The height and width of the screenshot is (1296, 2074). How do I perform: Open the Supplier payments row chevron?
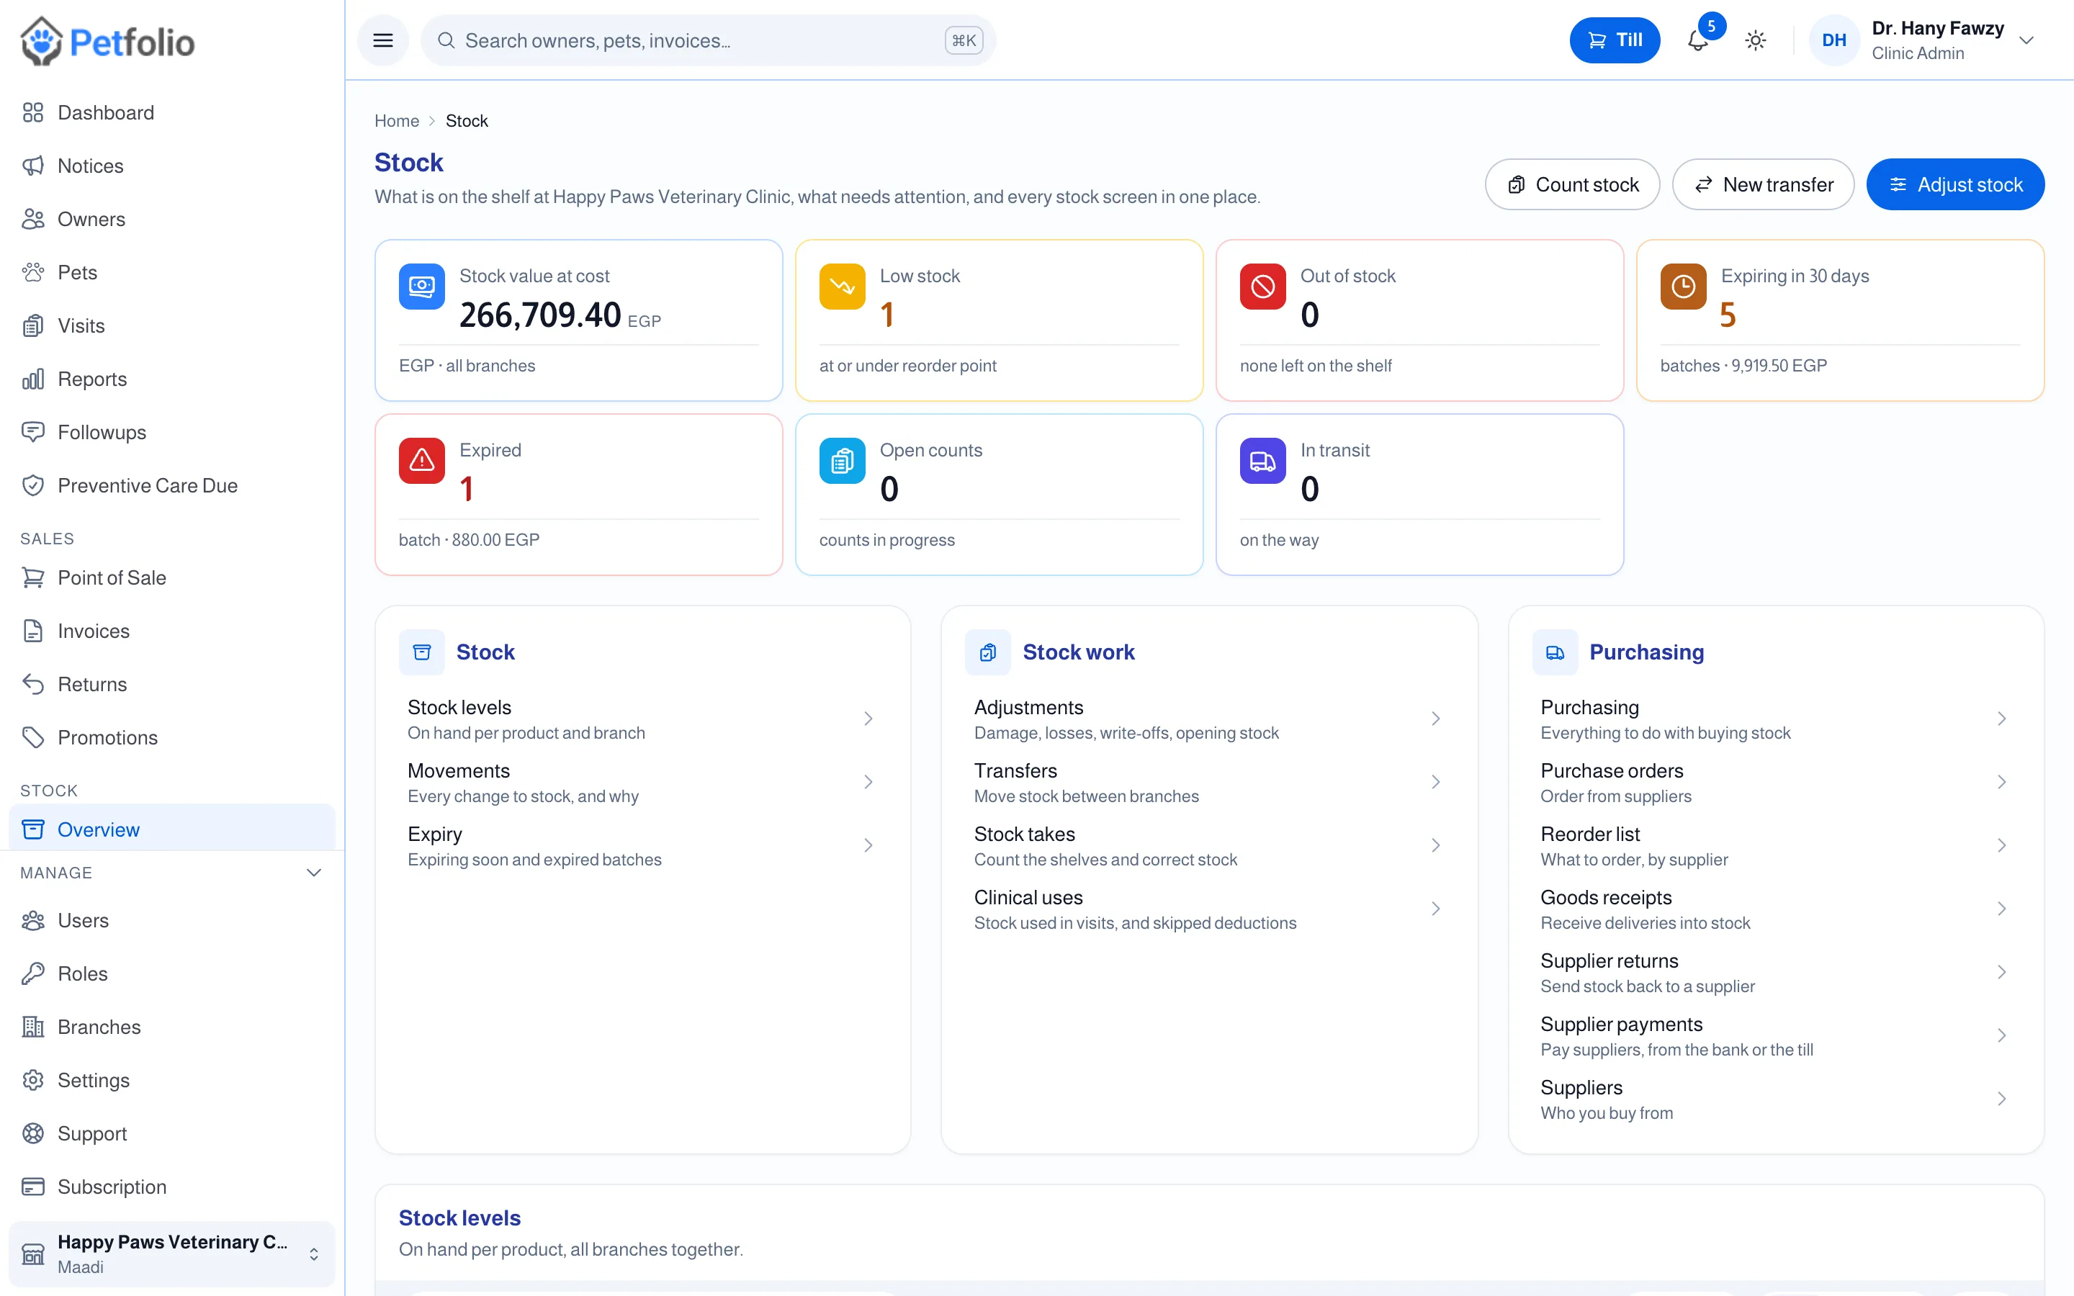pyautogui.click(x=2001, y=1035)
